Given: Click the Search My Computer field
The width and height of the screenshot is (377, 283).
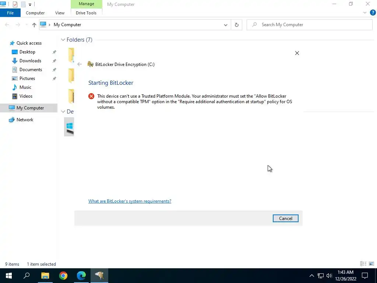Looking at the screenshot, I should (309, 25).
